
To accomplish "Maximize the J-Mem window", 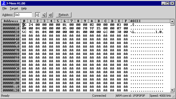I will click(x=167, y=3).
